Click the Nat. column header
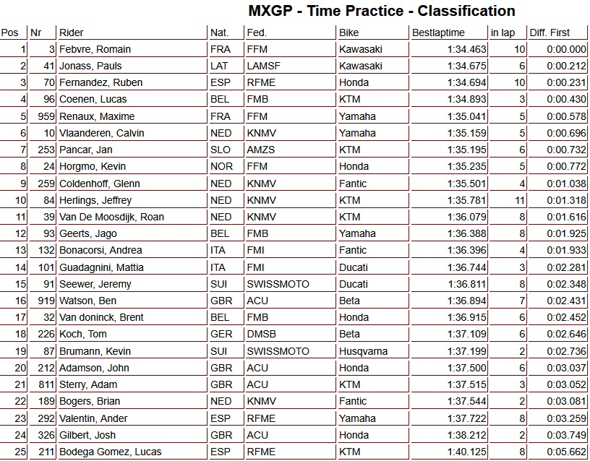Screen dimensions: 590x461 219,33
